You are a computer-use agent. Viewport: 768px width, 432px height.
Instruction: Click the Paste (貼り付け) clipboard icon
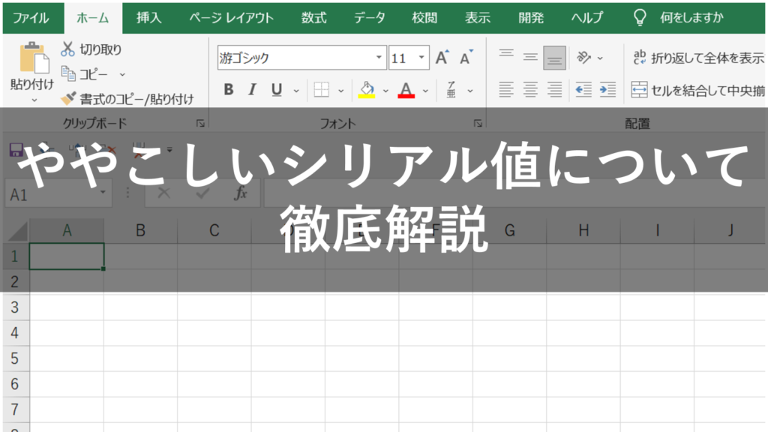pos(34,57)
